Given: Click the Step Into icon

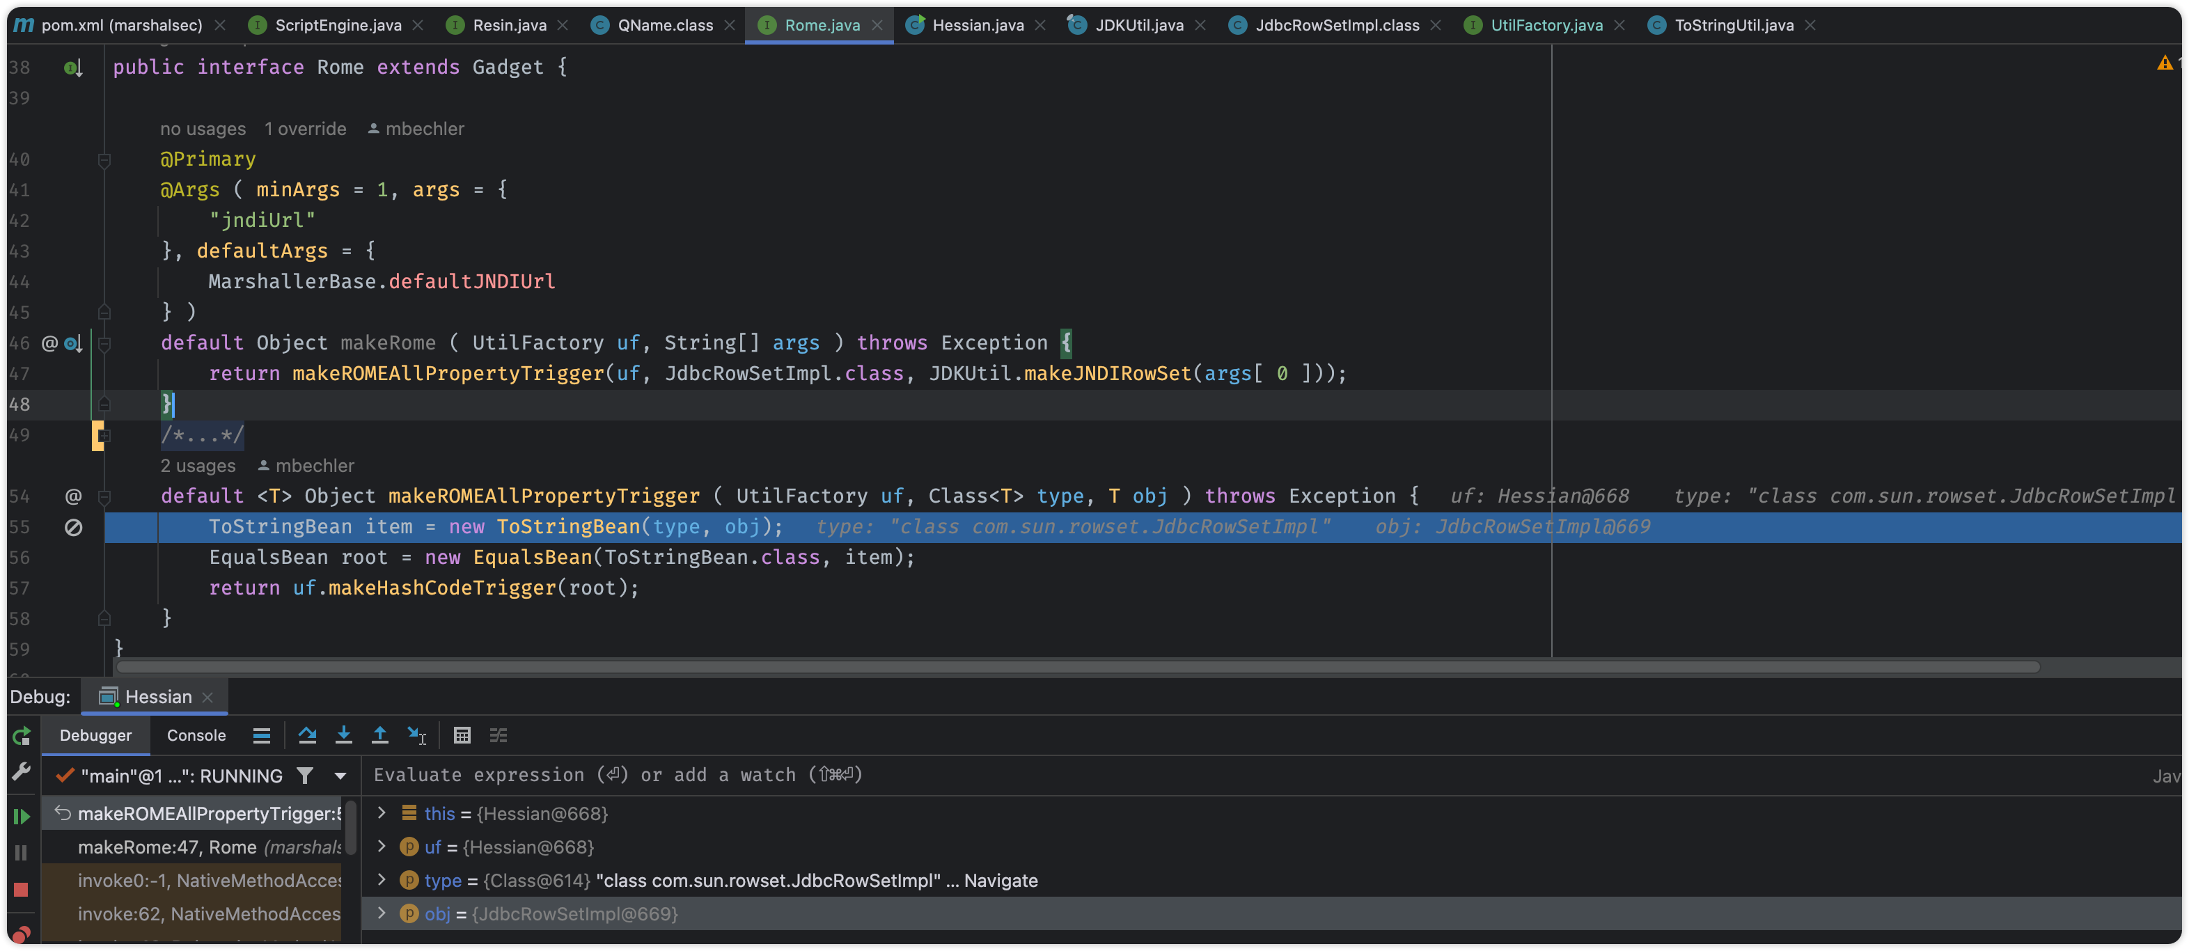Looking at the screenshot, I should point(343,736).
